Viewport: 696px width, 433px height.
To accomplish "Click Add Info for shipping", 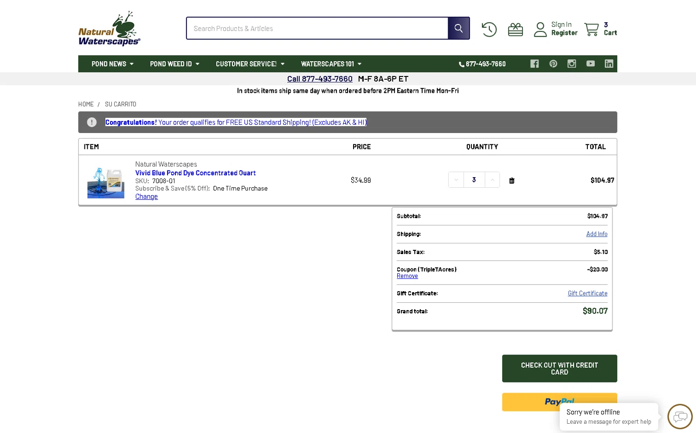I will [x=597, y=234].
